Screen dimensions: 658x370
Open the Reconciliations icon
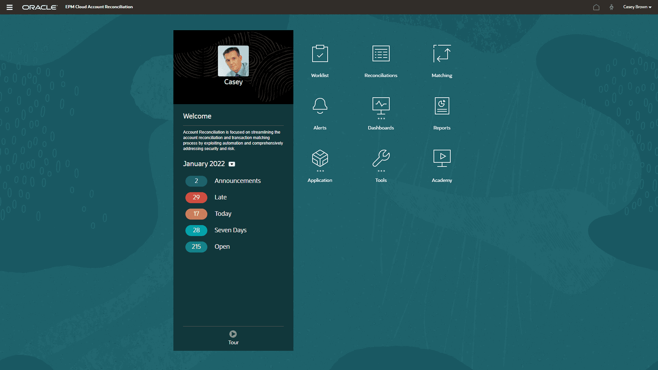[381, 54]
